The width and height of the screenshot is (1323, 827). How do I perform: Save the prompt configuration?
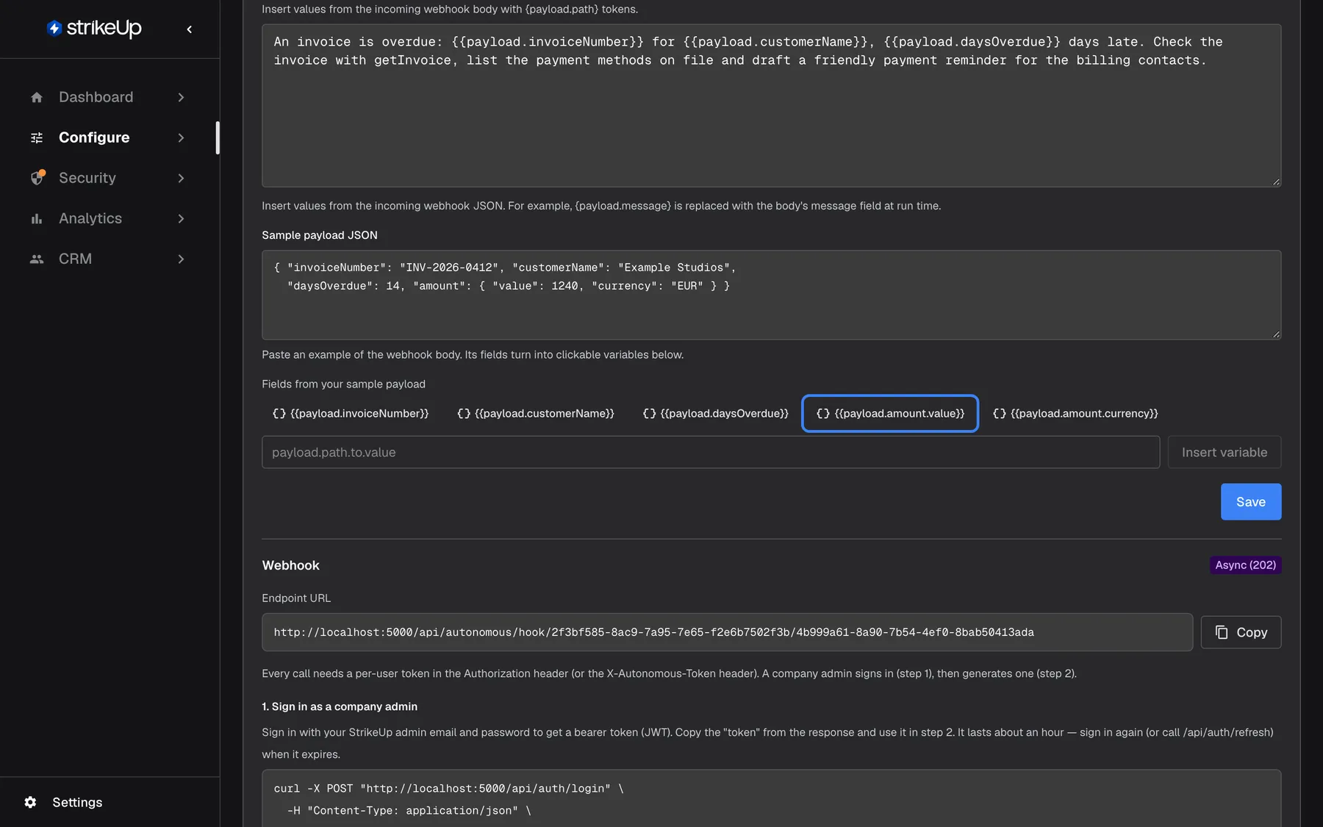coord(1251,501)
